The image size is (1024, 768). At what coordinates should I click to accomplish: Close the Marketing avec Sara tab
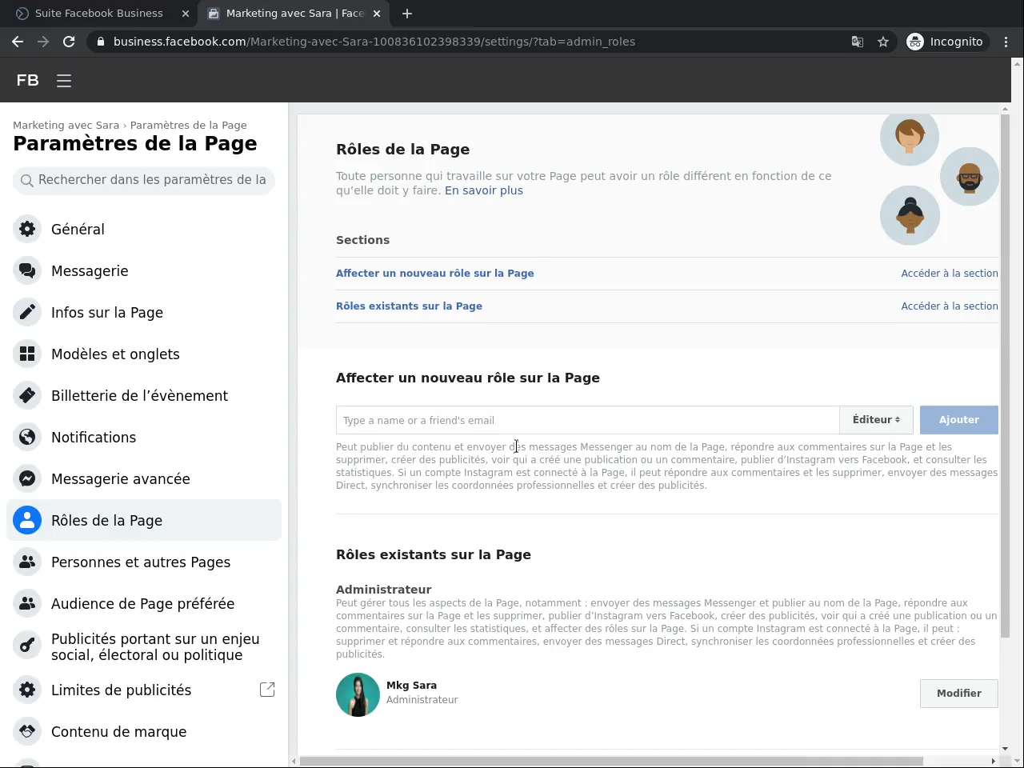pos(378,14)
